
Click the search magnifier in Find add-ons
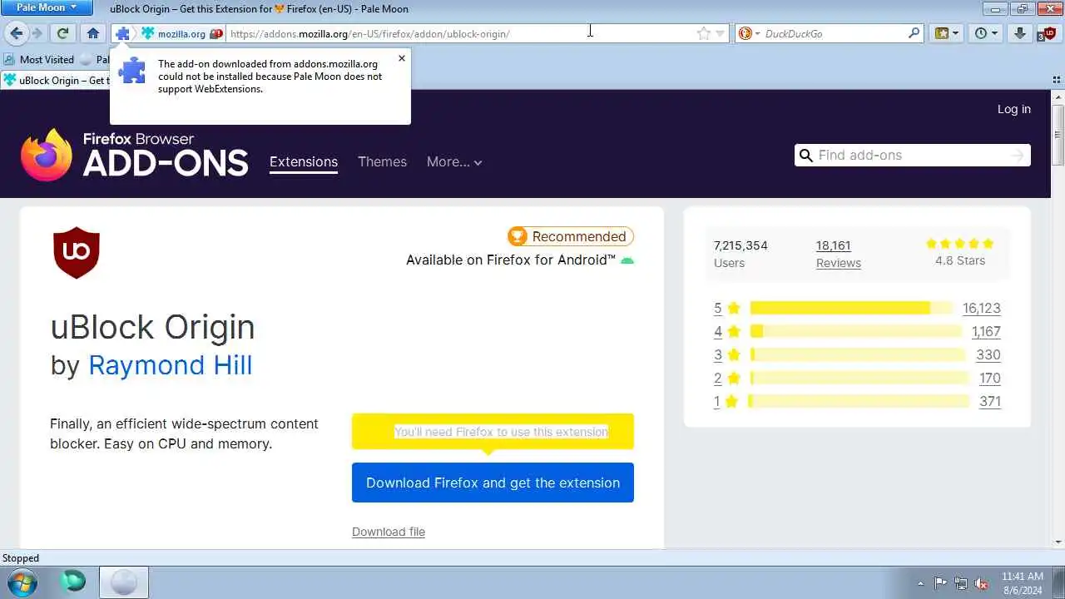click(805, 156)
